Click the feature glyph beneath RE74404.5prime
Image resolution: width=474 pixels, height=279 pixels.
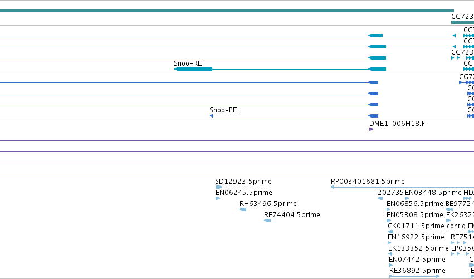[x=267, y=221]
